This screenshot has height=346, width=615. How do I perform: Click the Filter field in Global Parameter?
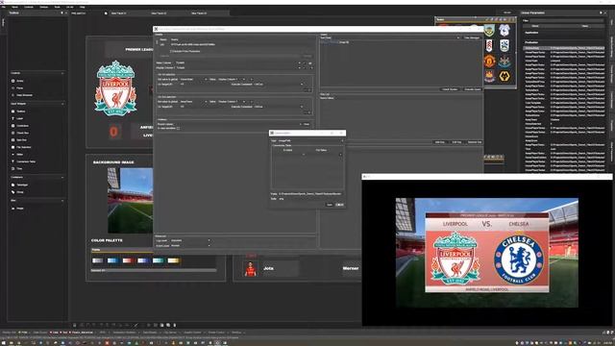coord(566,20)
